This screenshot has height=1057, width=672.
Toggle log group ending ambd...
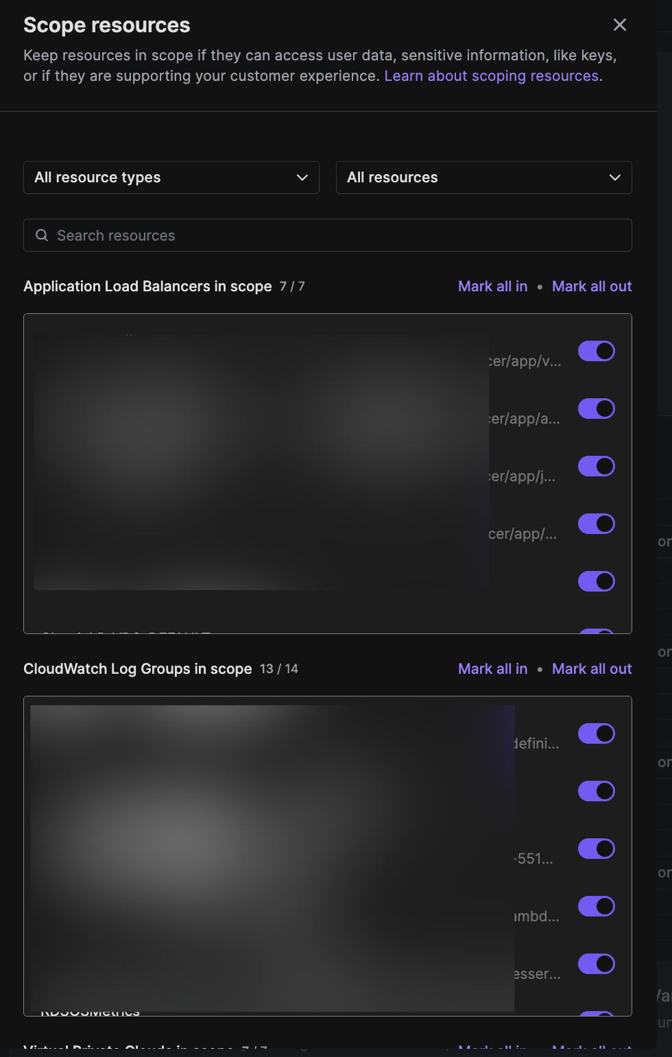click(x=597, y=906)
